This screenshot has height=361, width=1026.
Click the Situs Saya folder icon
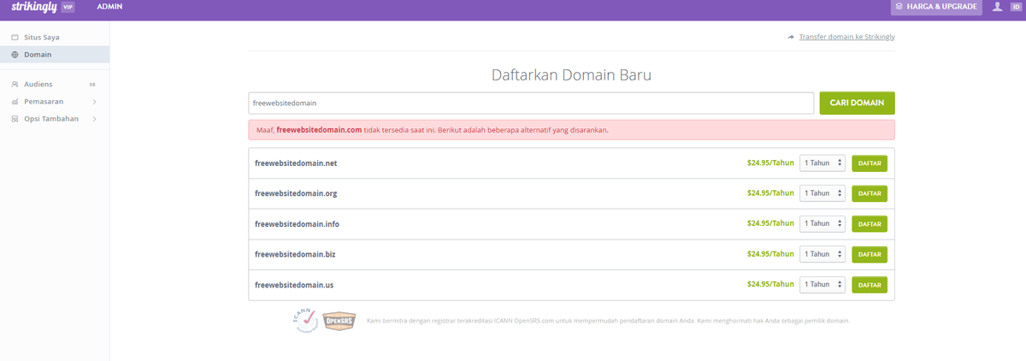click(x=15, y=38)
